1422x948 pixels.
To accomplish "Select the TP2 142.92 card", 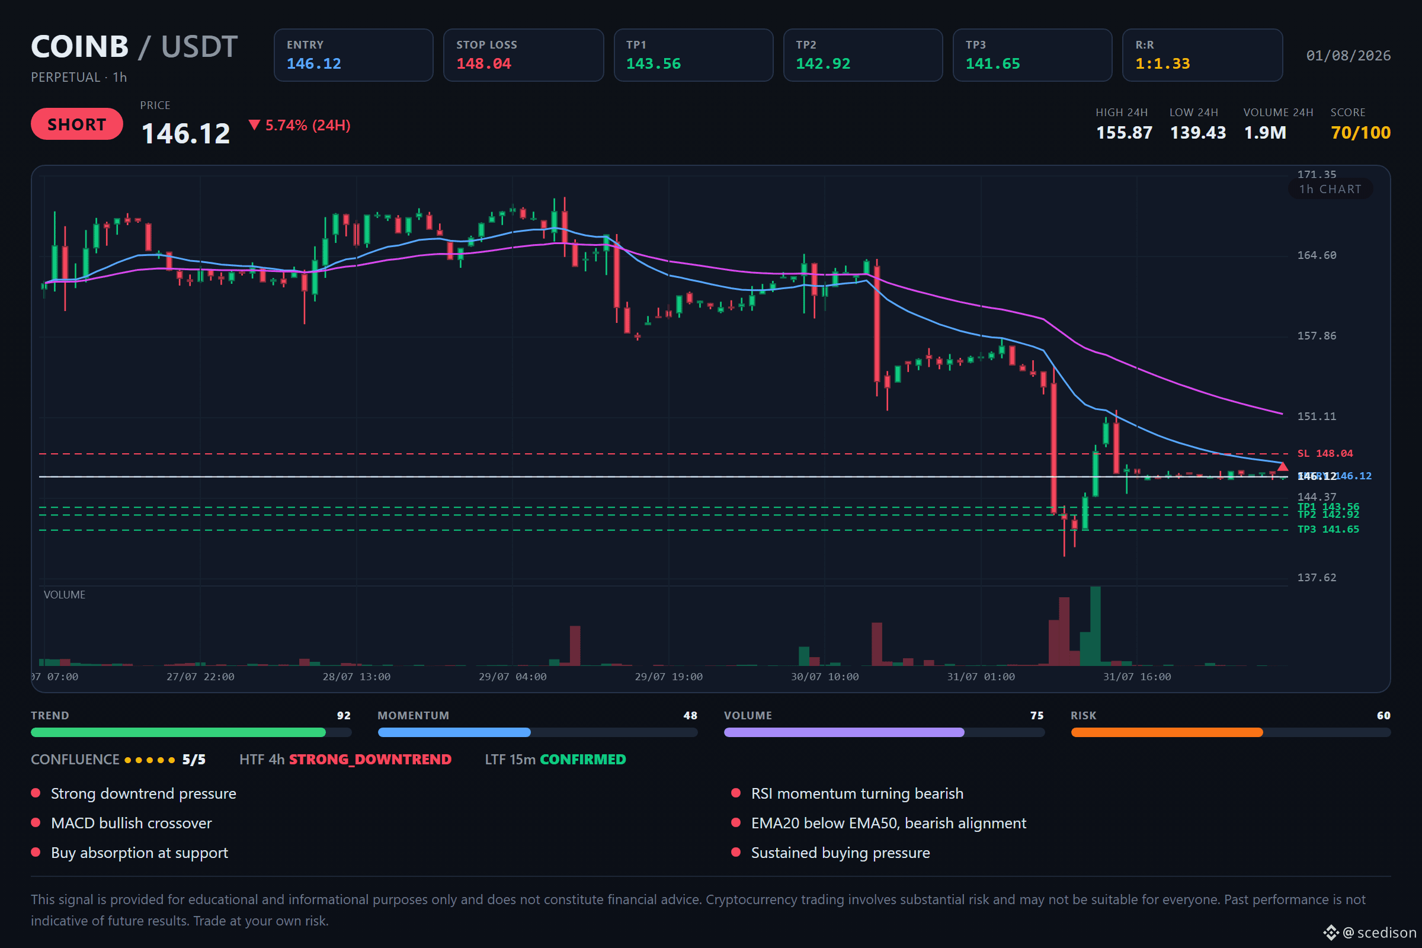I will [x=863, y=55].
